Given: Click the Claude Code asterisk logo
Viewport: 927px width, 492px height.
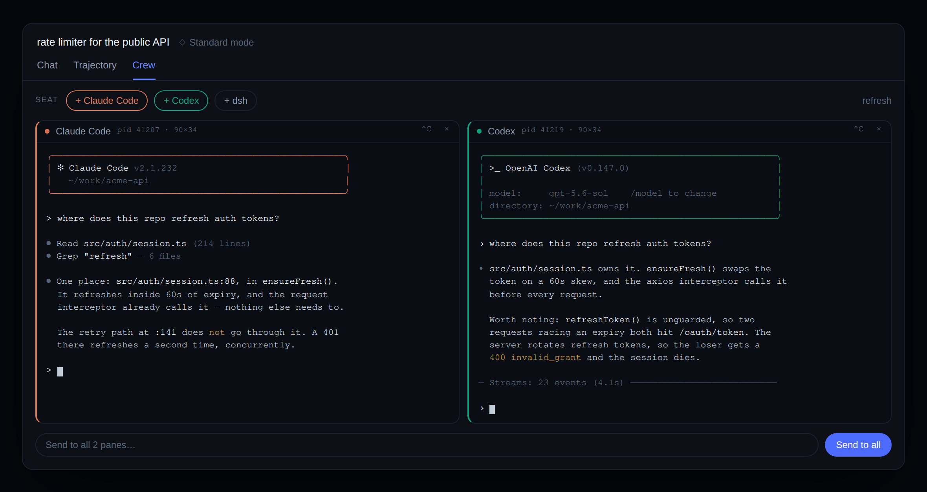Looking at the screenshot, I should [x=60, y=168].
